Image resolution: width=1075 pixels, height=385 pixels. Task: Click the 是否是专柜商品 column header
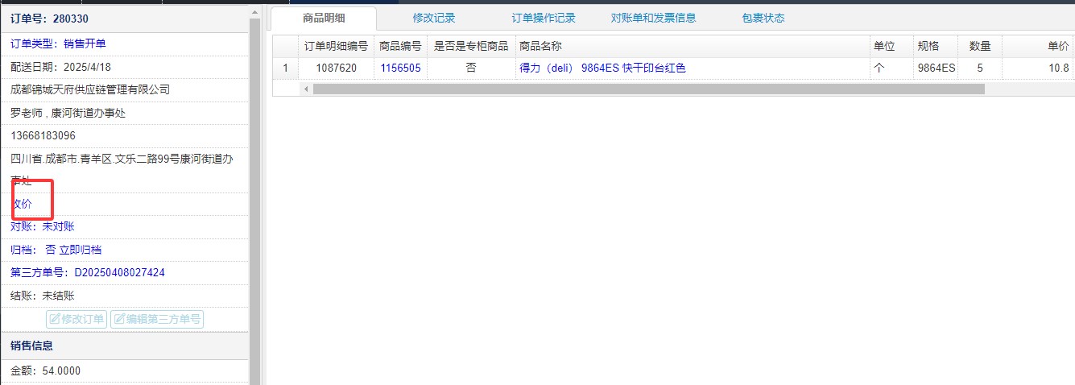(x=471, y=46)
